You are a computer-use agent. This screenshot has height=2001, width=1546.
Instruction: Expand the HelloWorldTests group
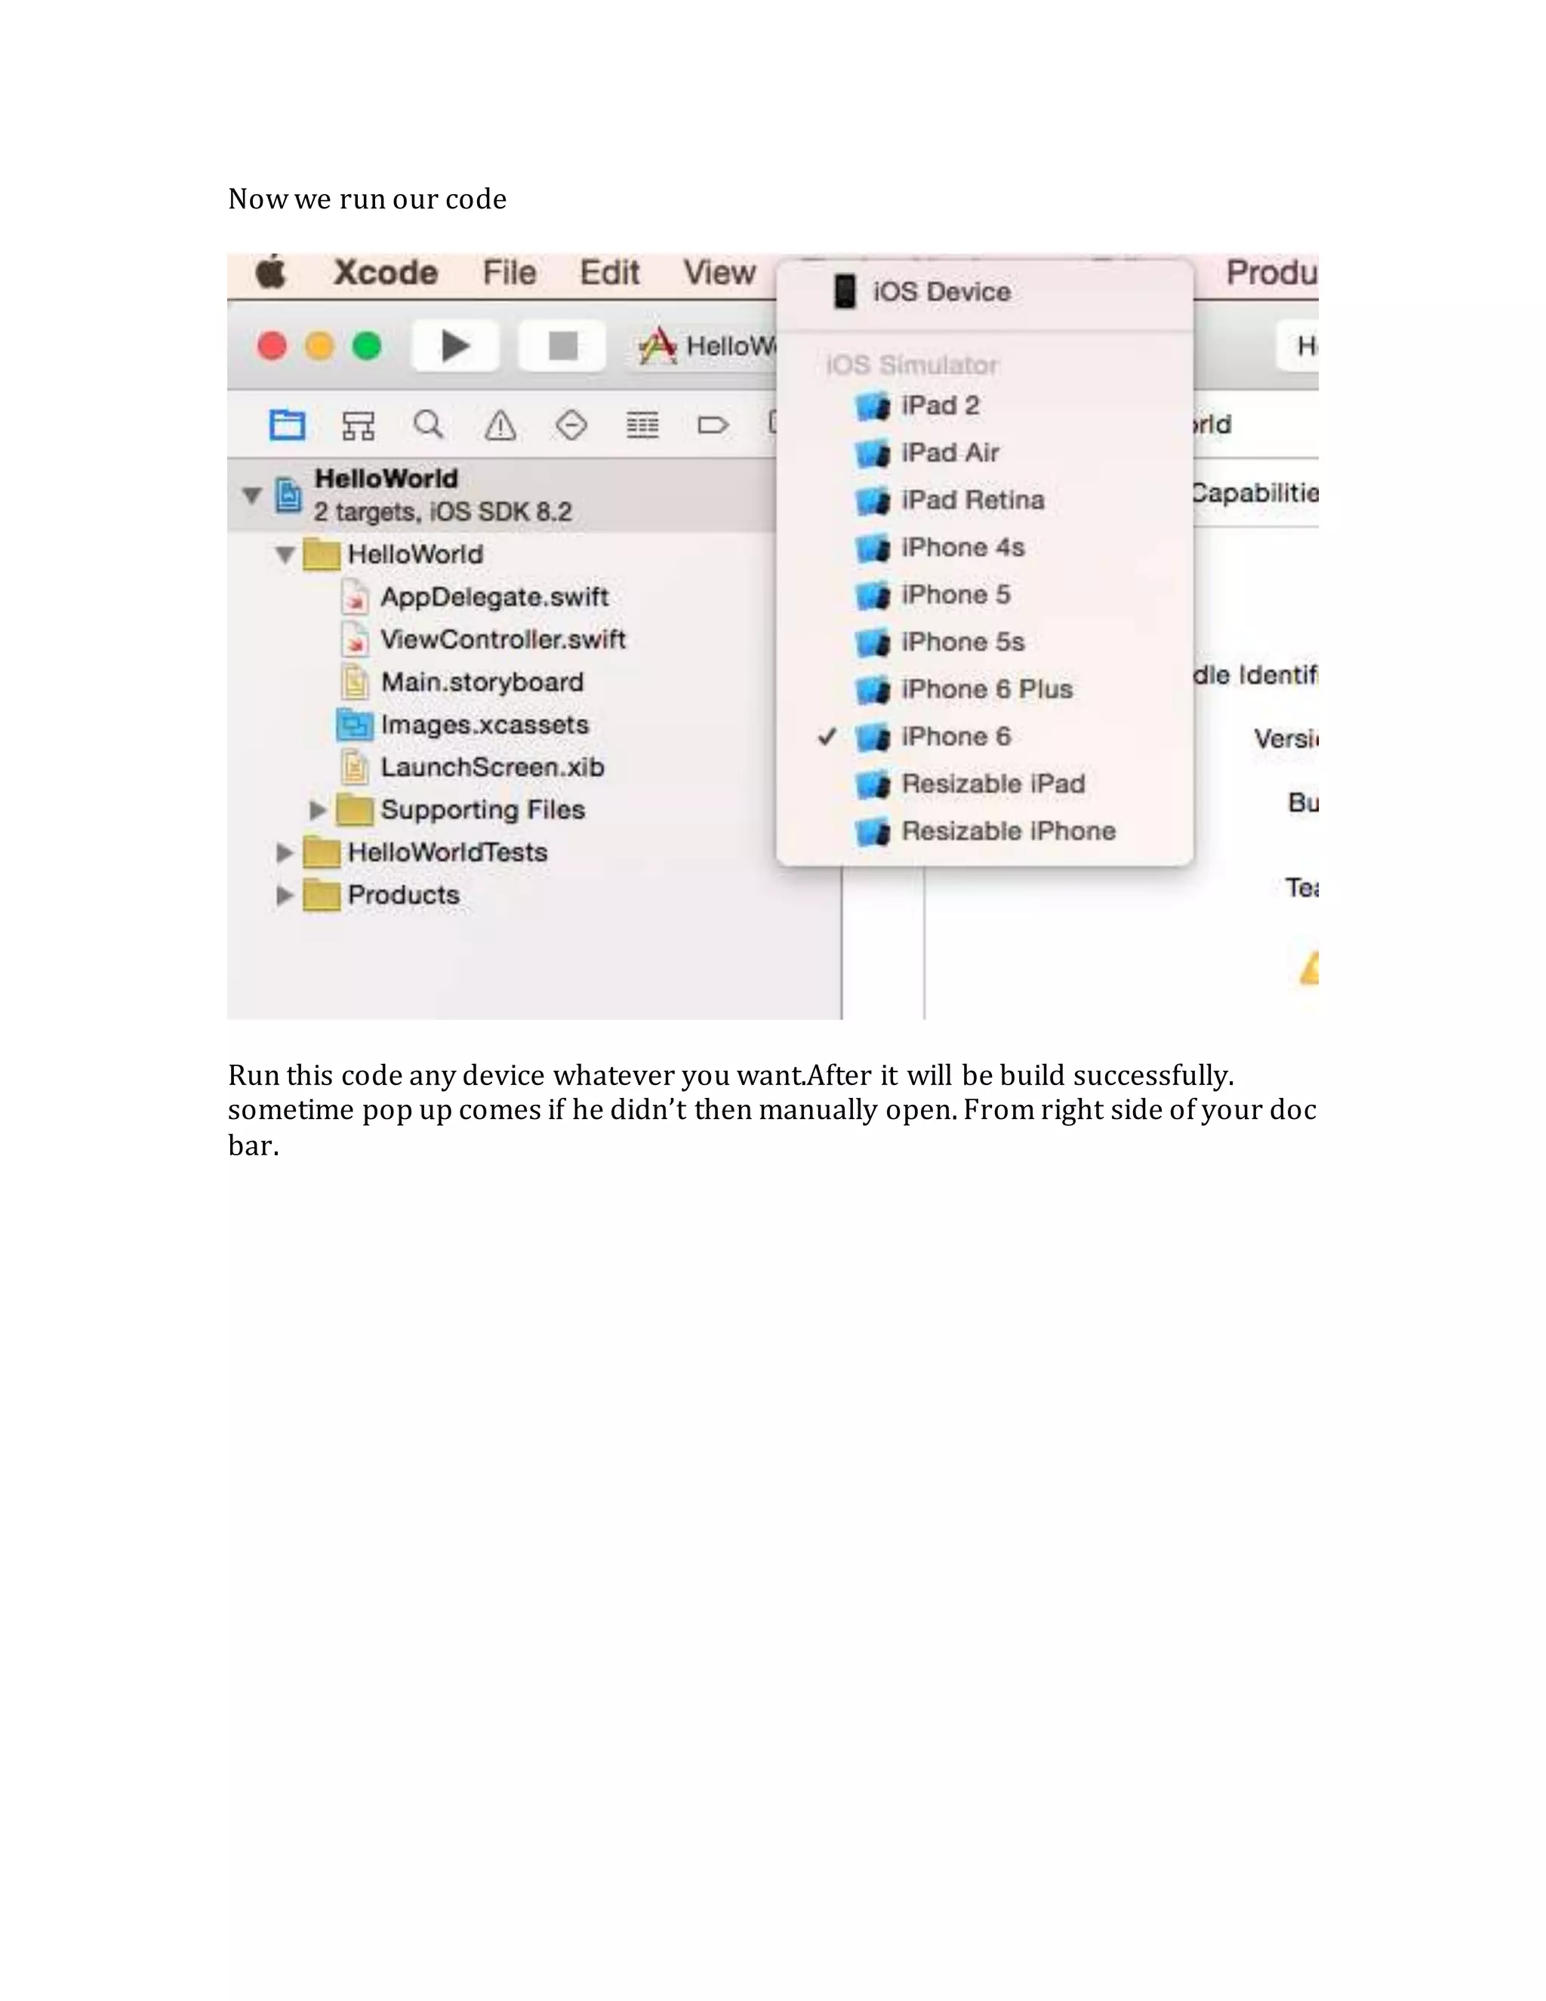[x=284, y=852]
